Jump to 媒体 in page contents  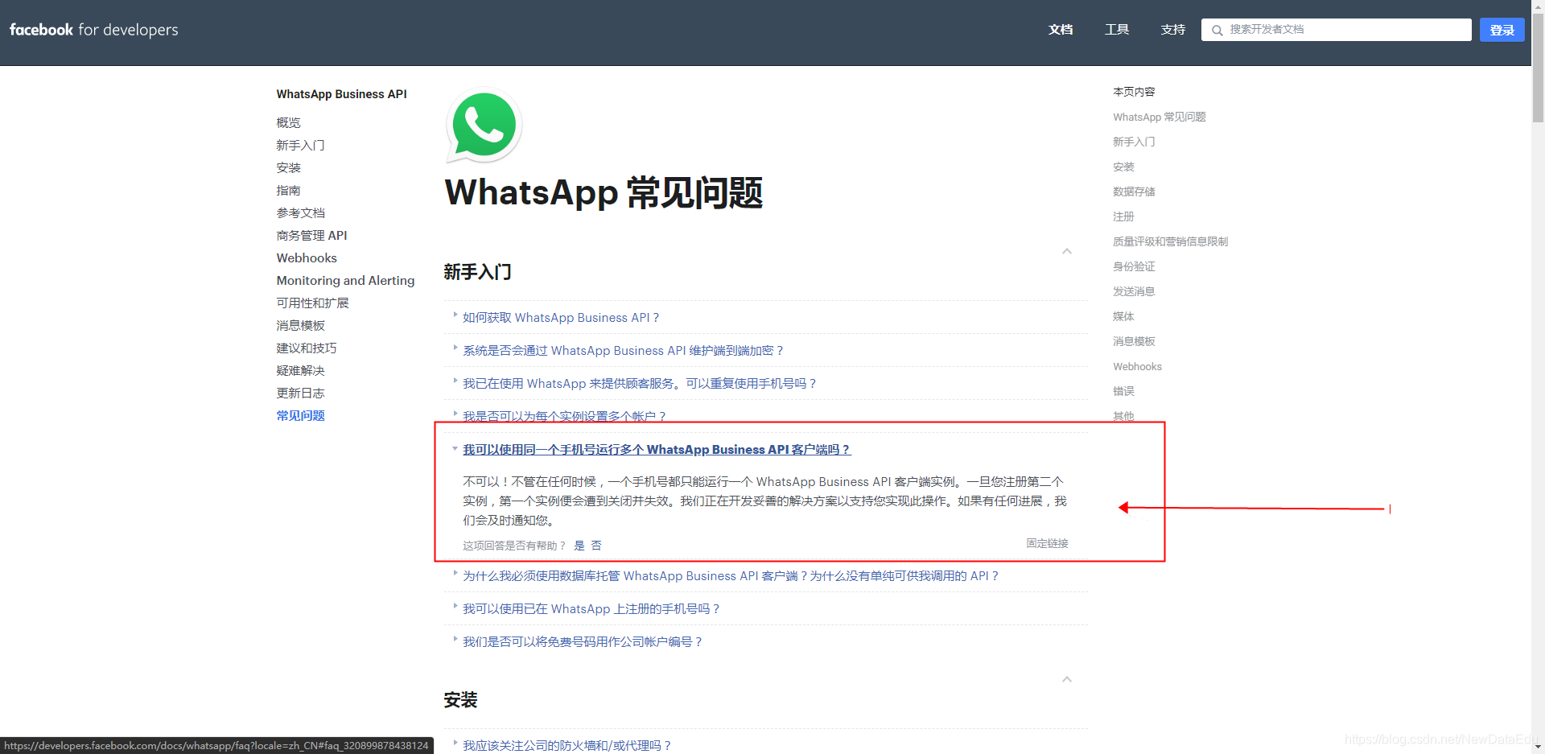click(1123, 317)
